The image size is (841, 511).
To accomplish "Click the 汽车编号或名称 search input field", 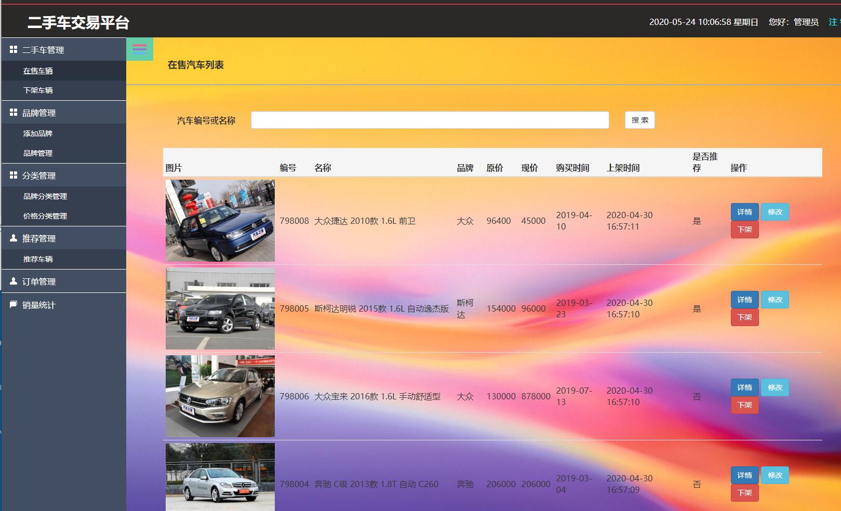I will pos(430,119).
